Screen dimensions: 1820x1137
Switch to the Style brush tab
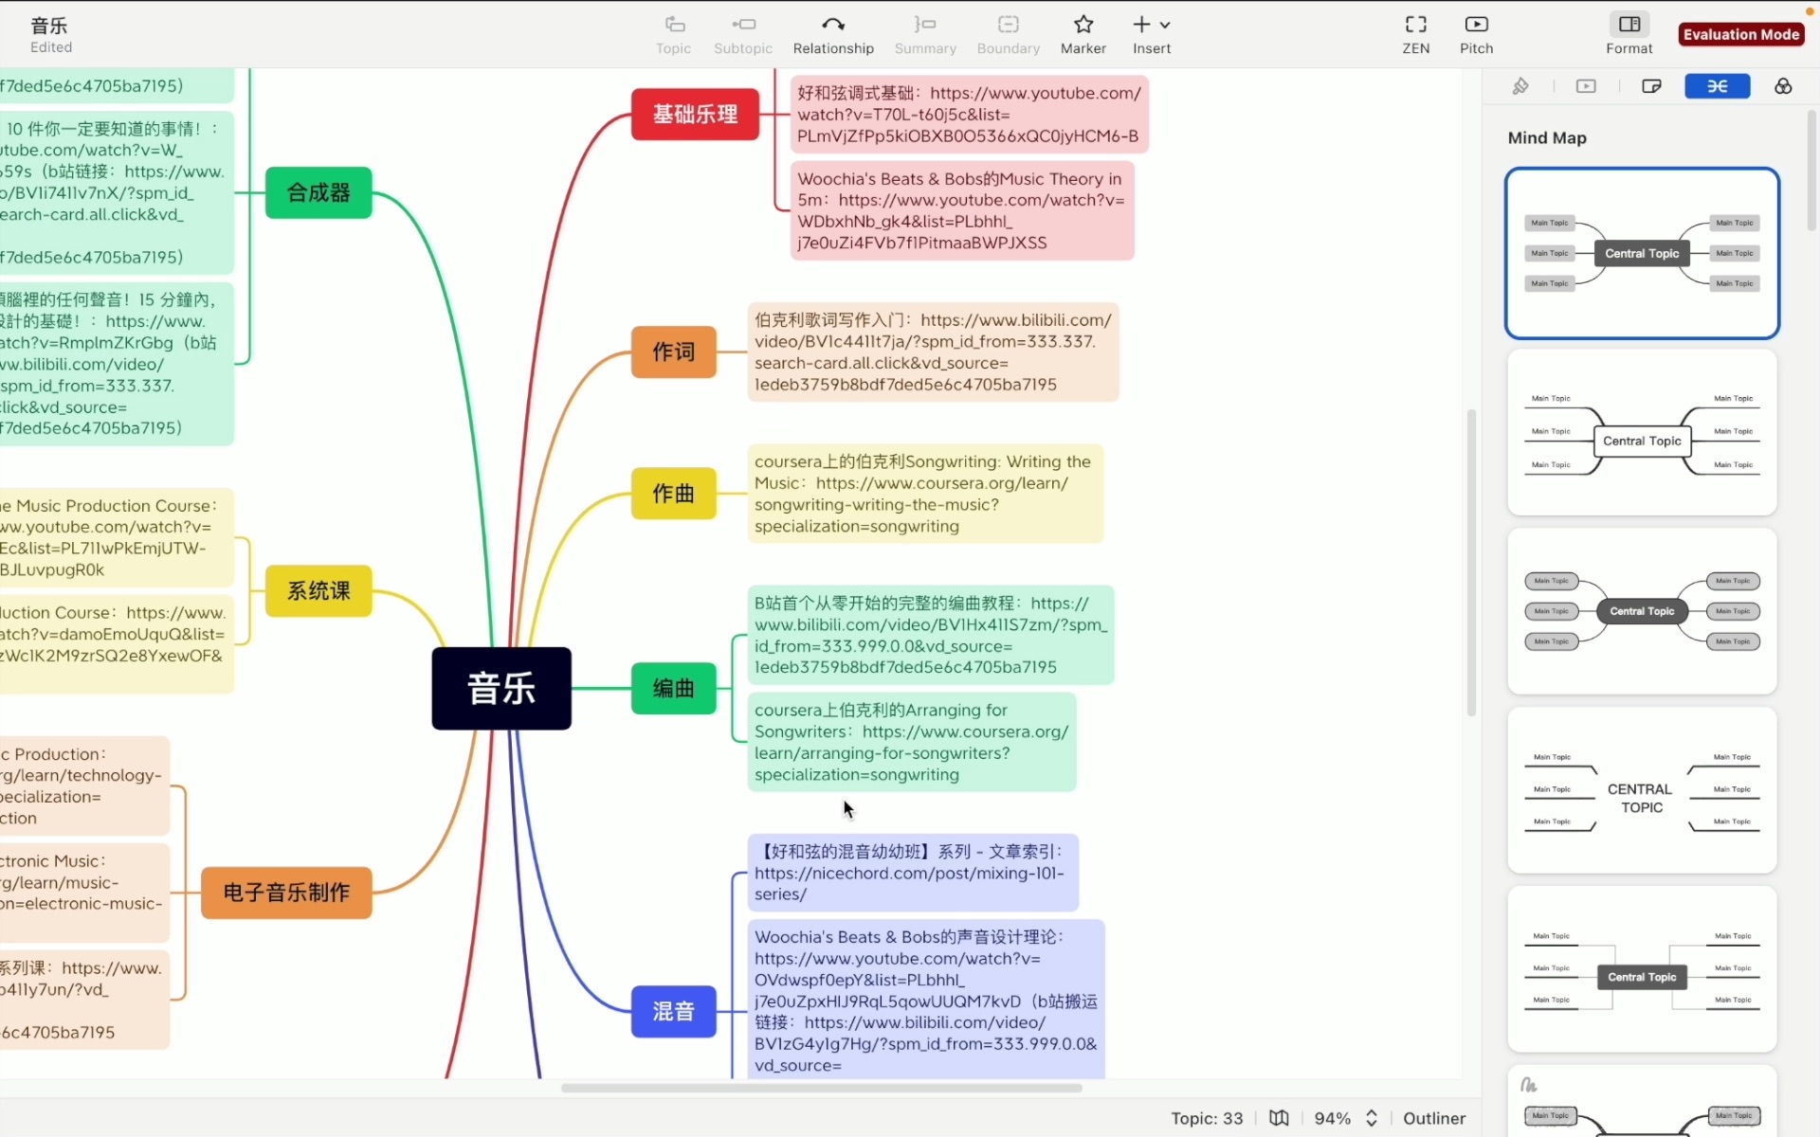click(x=1520, y=86)
